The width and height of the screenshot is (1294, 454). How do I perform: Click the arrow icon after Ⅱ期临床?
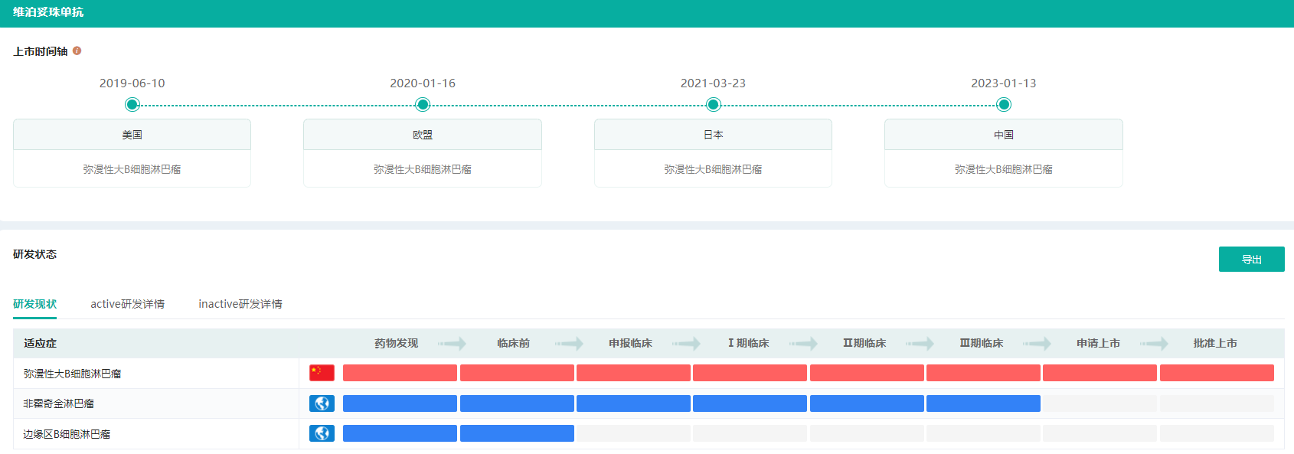click(x=920, y=344)
